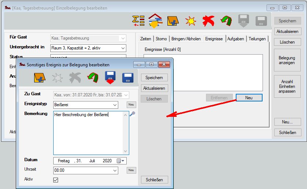Select the Aufgaben tab

pos(235,39)
